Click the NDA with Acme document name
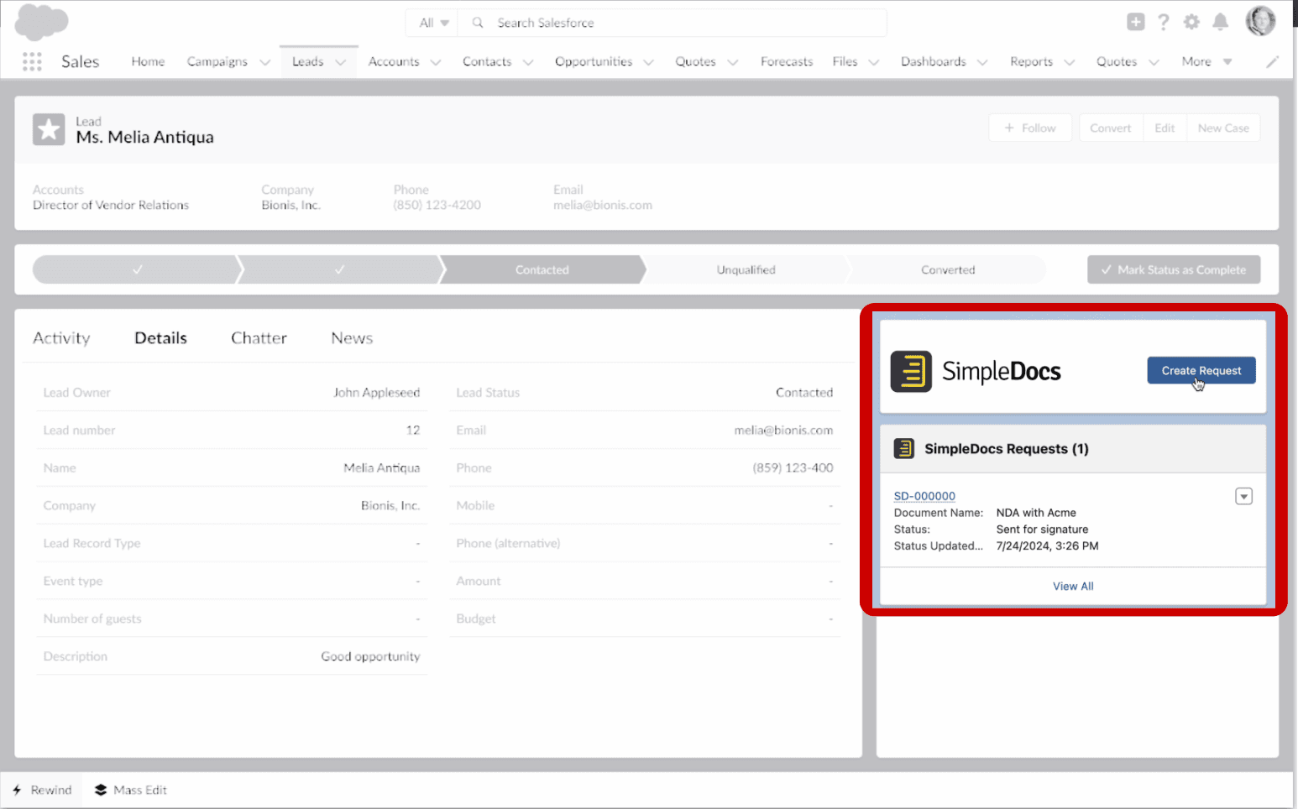This screenshot has width=1298, height=809. point(1036,513)
